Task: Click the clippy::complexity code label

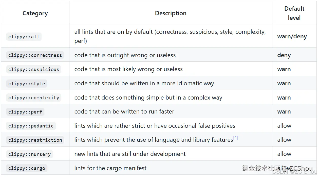Action: click(34, 98)
